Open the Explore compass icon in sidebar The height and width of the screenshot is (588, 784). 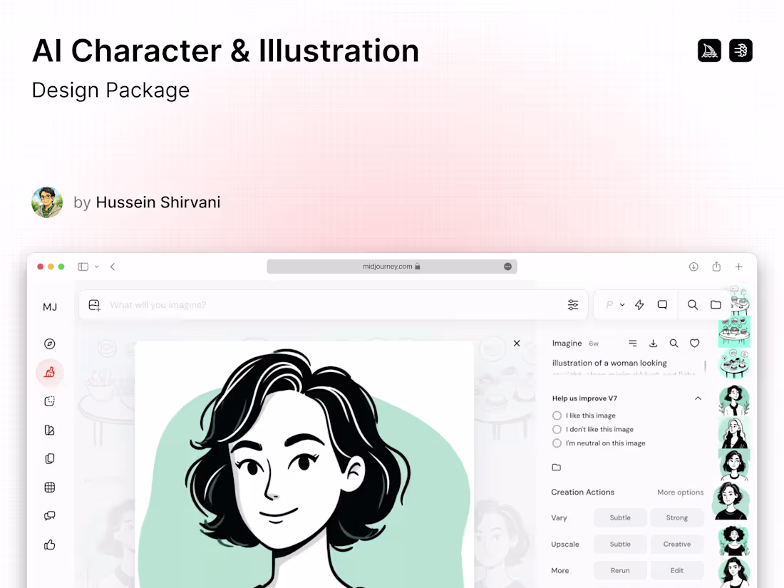[x=49, y=344]
